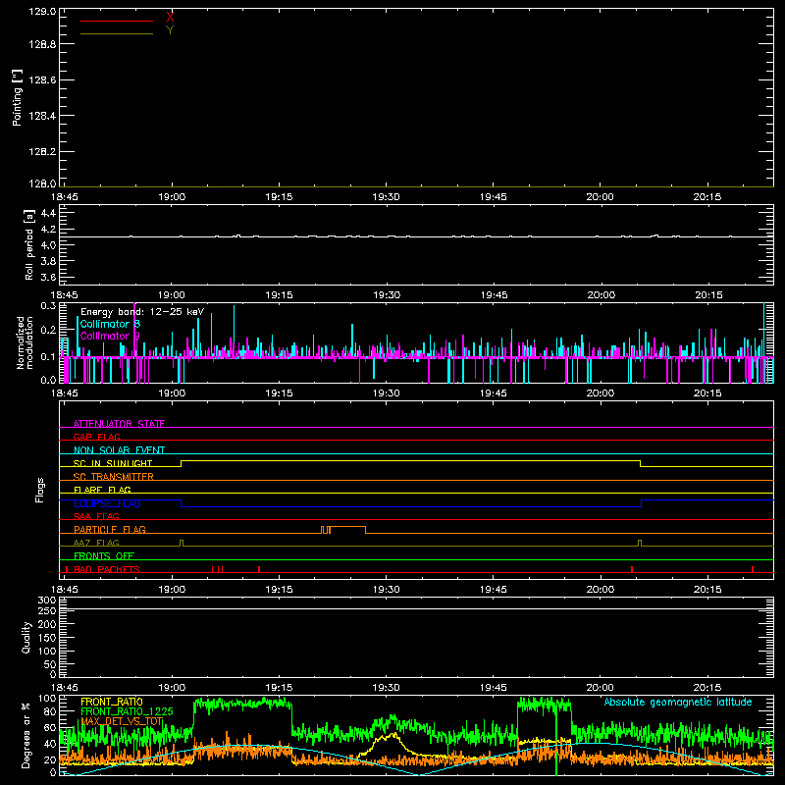Click the FLARE_FLAG label
785x785 pixels.
(102, 490)
